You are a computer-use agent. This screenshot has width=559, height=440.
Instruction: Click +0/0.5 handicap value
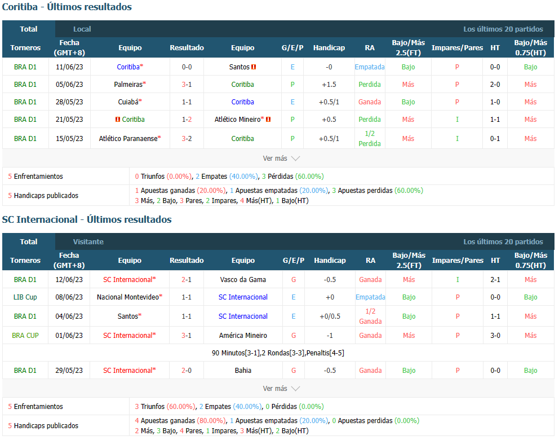coord(330,316)
